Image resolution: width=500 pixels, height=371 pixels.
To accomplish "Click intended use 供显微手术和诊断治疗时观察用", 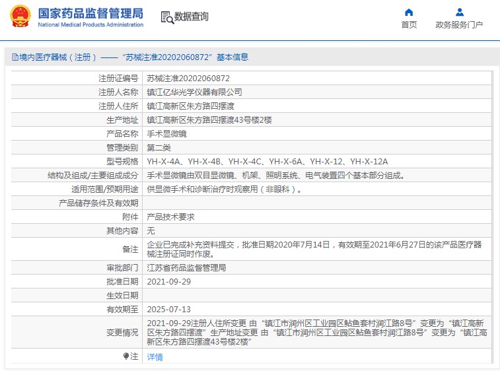I will click(x=224, y=189).
